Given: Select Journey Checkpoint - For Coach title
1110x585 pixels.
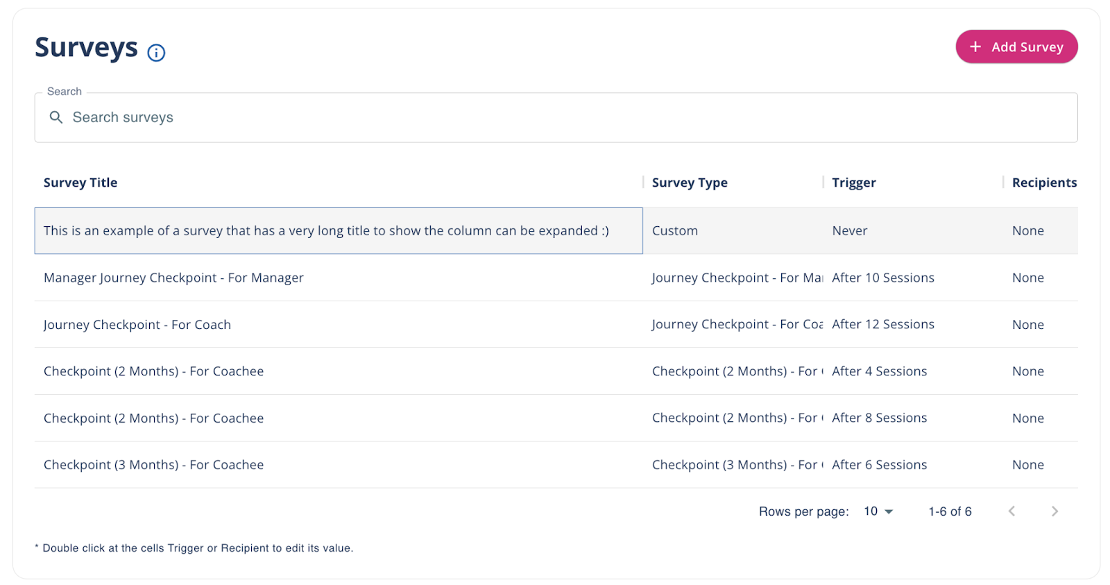Looking at the screenshot, I should click(x=137, y=325).
